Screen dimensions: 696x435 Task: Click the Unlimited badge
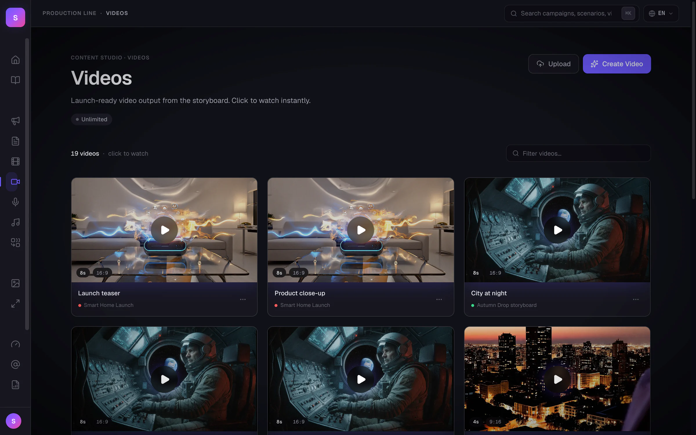pyautogui.click(x=92, y=119)
